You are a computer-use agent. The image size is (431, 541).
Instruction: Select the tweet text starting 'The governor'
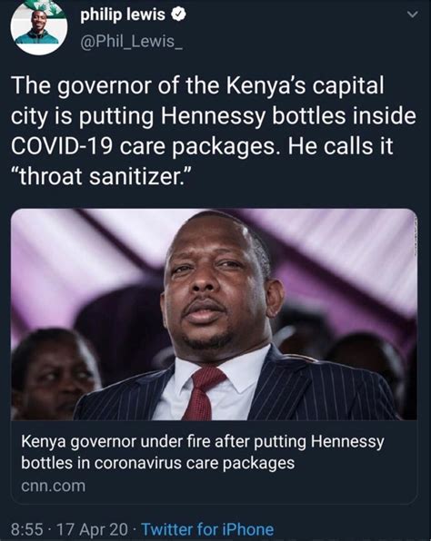click(x=213, y=131)
